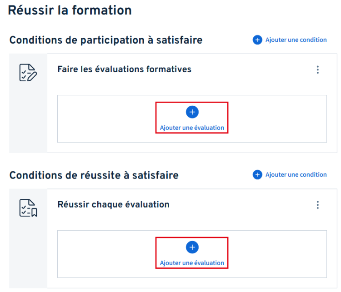Open three-dot menu for Faire les évaluations formatives
The width and height of the screenshot is (341, 292).
click(318, 70)
